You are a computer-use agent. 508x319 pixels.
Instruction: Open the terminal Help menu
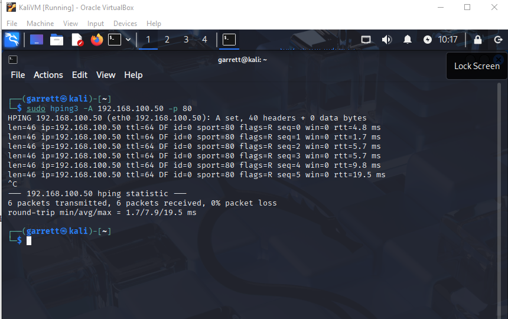pos(133,75)
